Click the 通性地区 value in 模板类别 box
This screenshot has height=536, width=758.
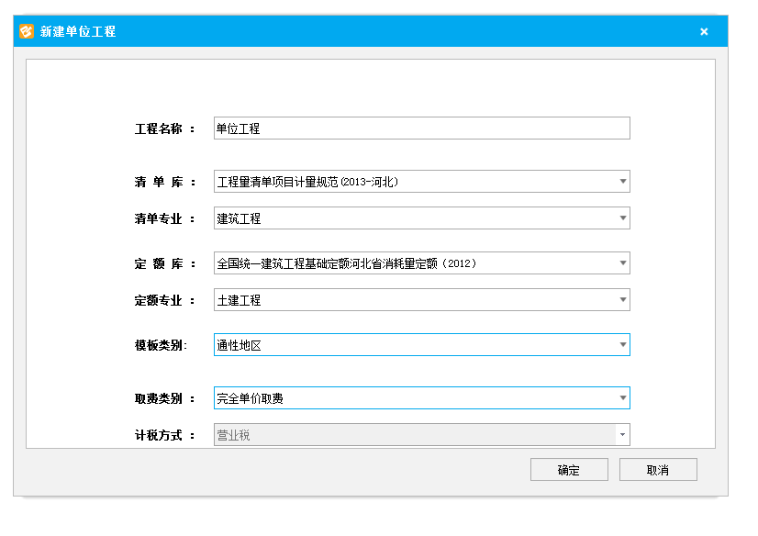[x=240, y=345]
